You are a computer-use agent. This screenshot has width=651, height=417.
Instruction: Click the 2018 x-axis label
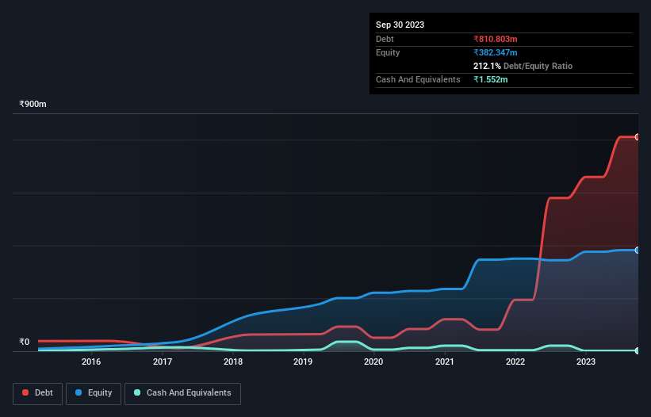[x=233, y=362]
